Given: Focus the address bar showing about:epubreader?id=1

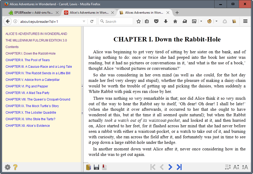Looking at the screenshot, I should [51, 22].
